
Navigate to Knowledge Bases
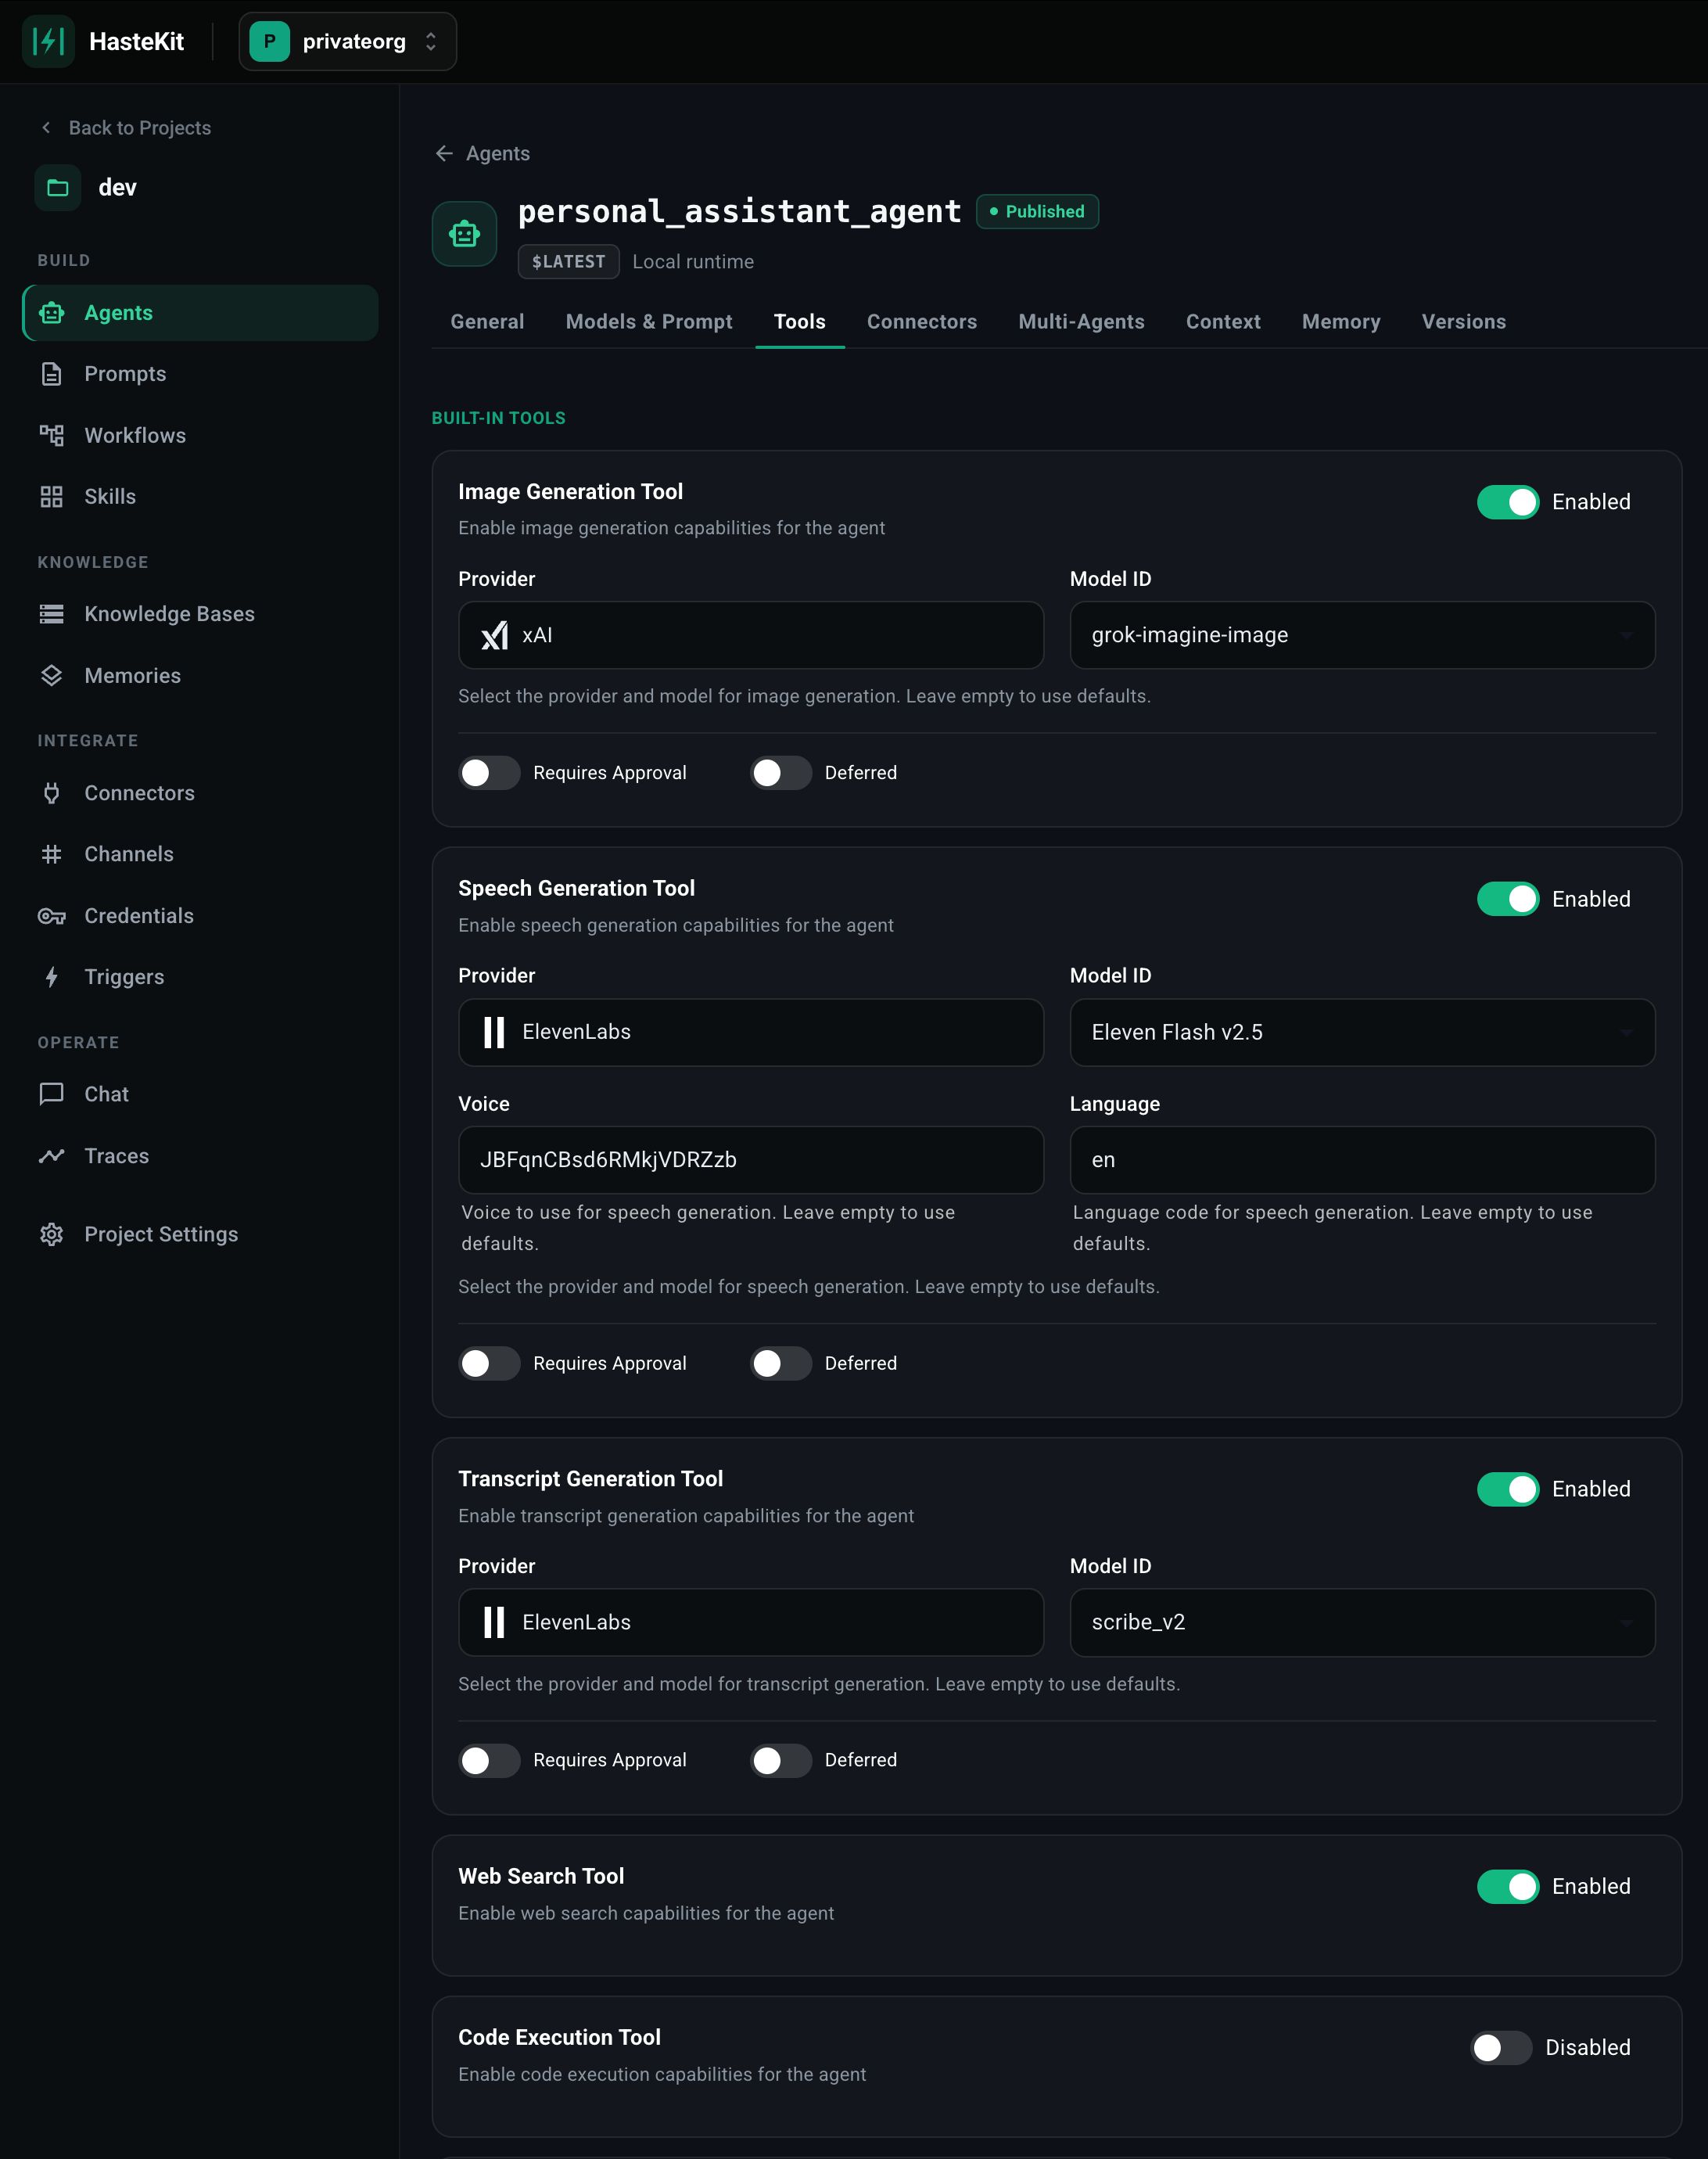pos(200,614)
